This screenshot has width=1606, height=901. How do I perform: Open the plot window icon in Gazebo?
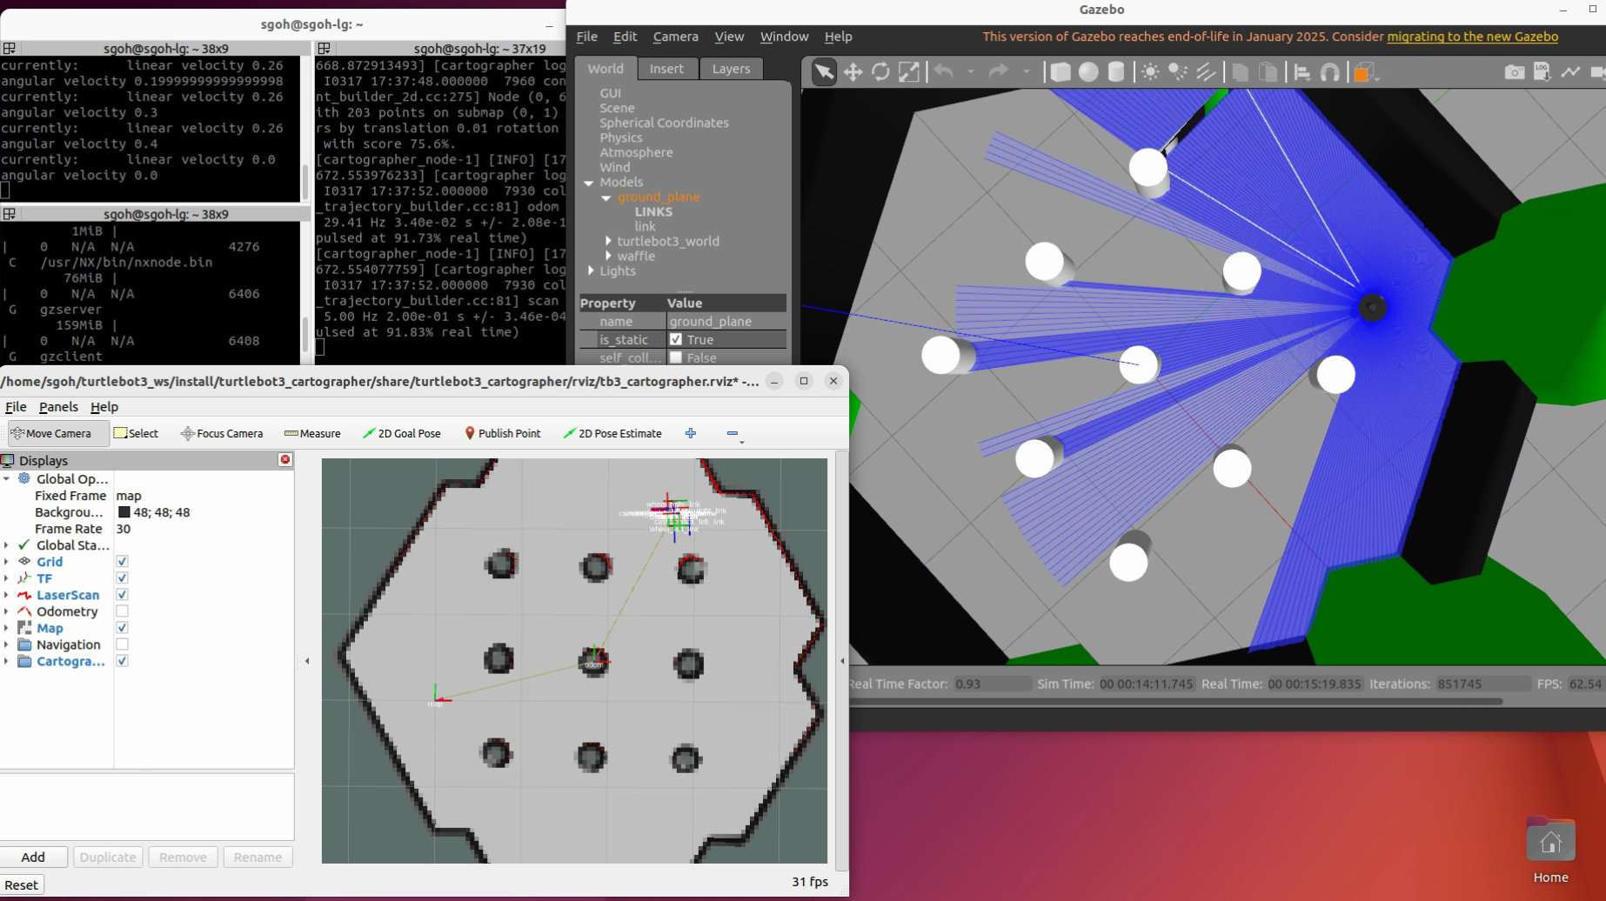(x=1570, y=72)
